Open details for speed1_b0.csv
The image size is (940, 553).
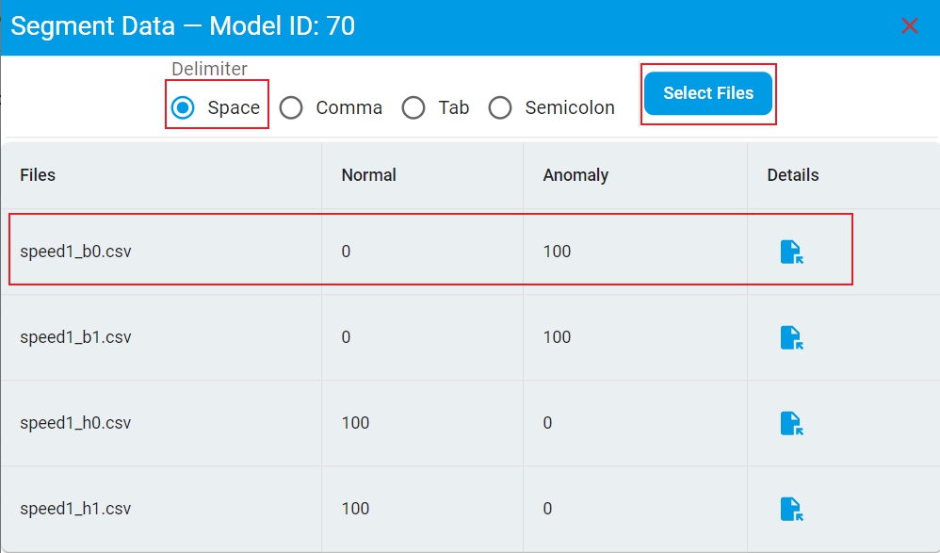pyautogui.click(x=791, y=252)
